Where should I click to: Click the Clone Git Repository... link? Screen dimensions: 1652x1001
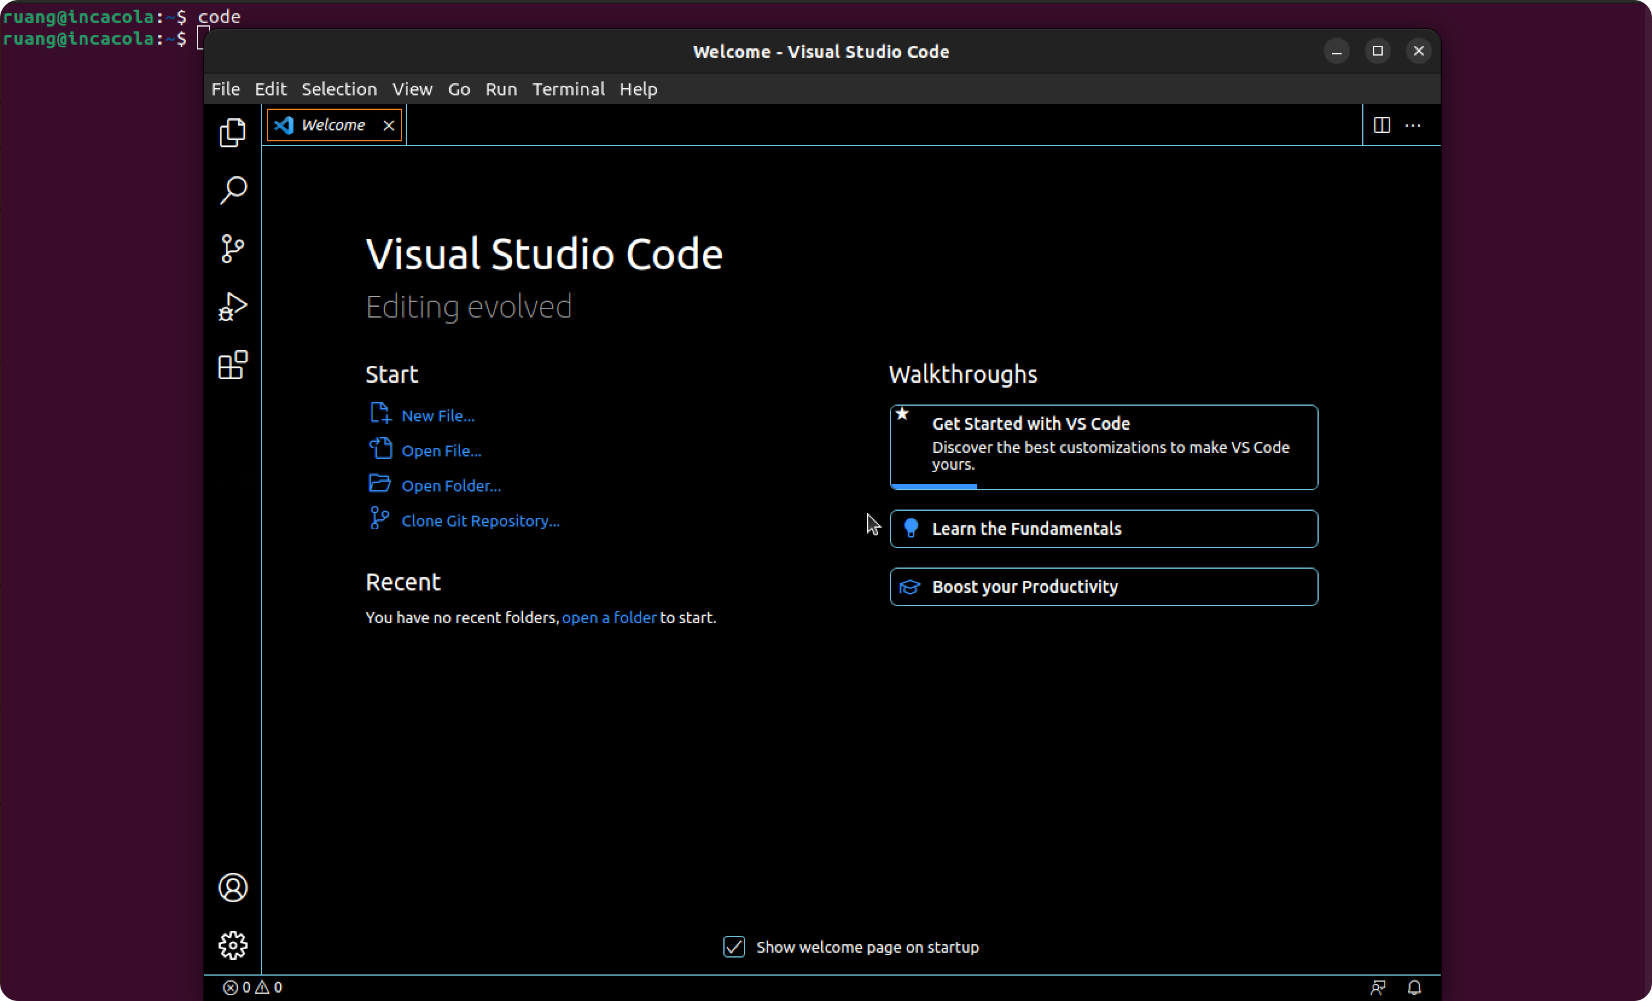481,521
